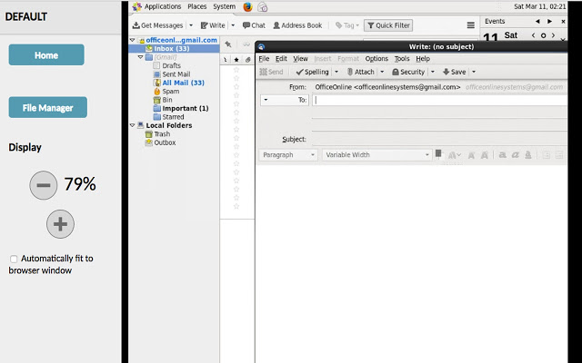Click the pin icon in quick filter bar
This screenshot has height=363, width=582.
(x=228, y=44)
